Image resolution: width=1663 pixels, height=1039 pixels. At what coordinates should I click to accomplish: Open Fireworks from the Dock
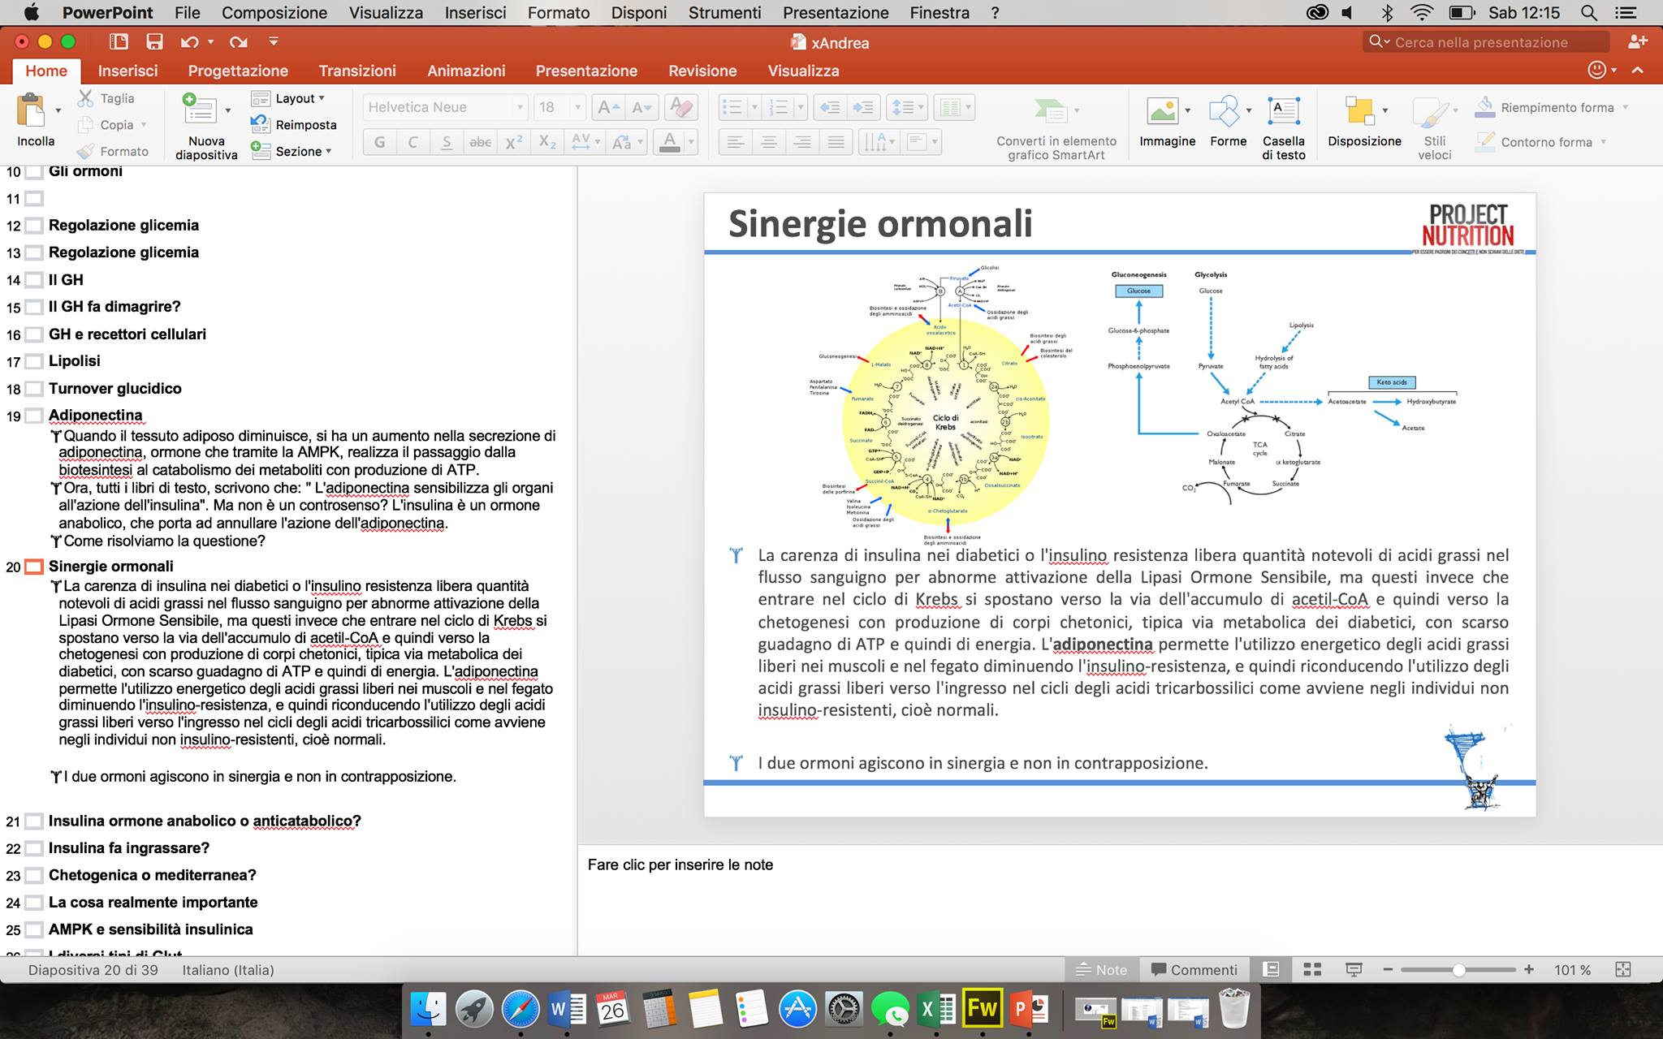(x=982, y=1009)
